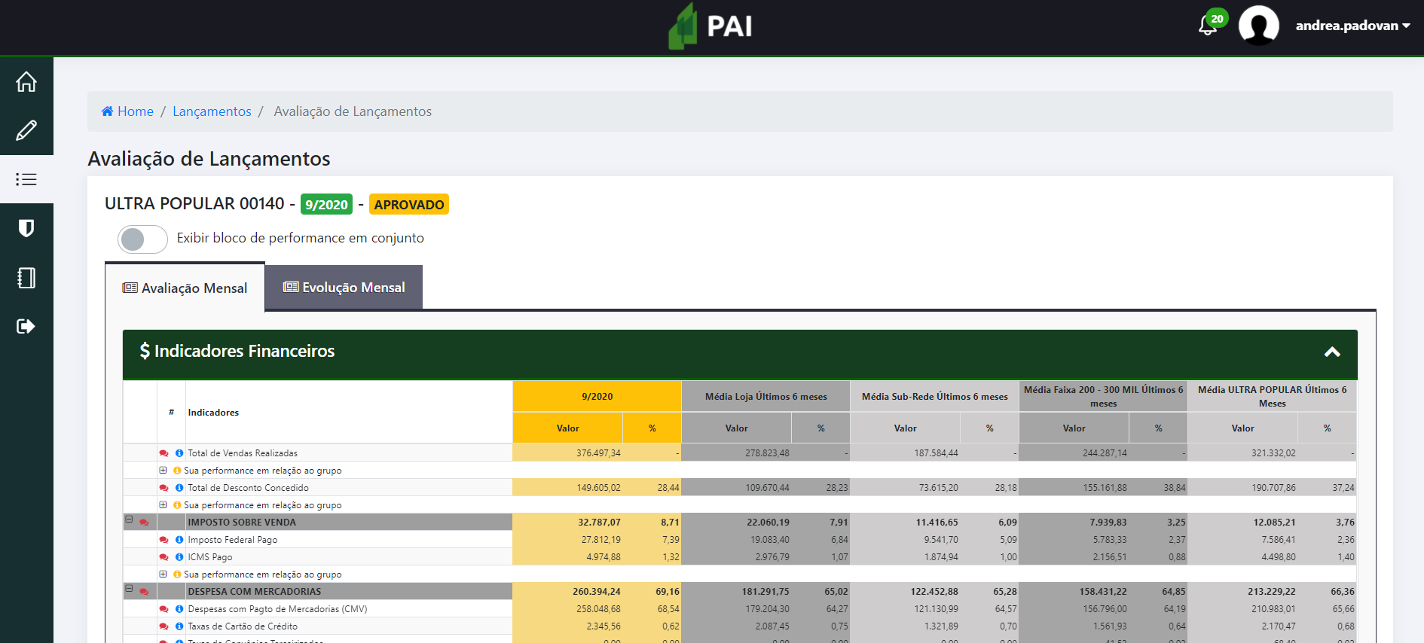Viewport: 1424px width, 643px height.
Task: Show info for ICMS Pago
Action: click(179, 557)
